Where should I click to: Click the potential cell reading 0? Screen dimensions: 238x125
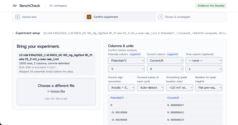tap(111, 105)
